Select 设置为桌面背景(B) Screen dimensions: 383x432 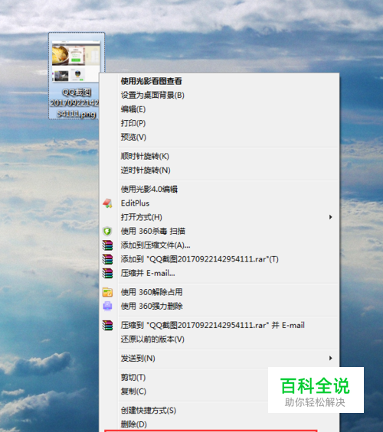coord(152,95)
